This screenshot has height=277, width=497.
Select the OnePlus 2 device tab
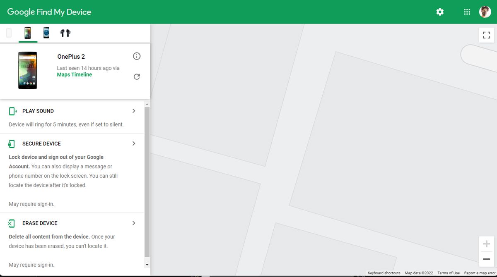[28, 33]
